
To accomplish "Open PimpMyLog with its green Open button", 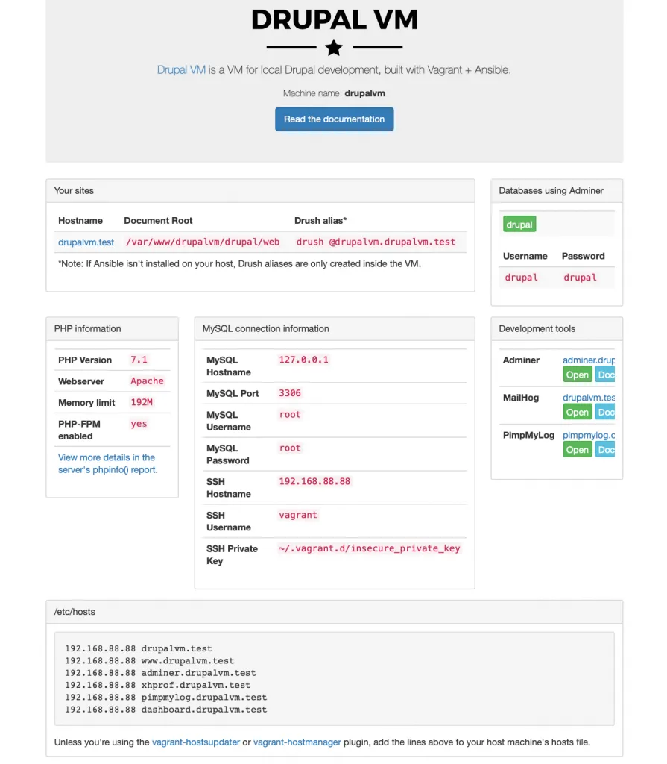I will [x=577, y=450].
